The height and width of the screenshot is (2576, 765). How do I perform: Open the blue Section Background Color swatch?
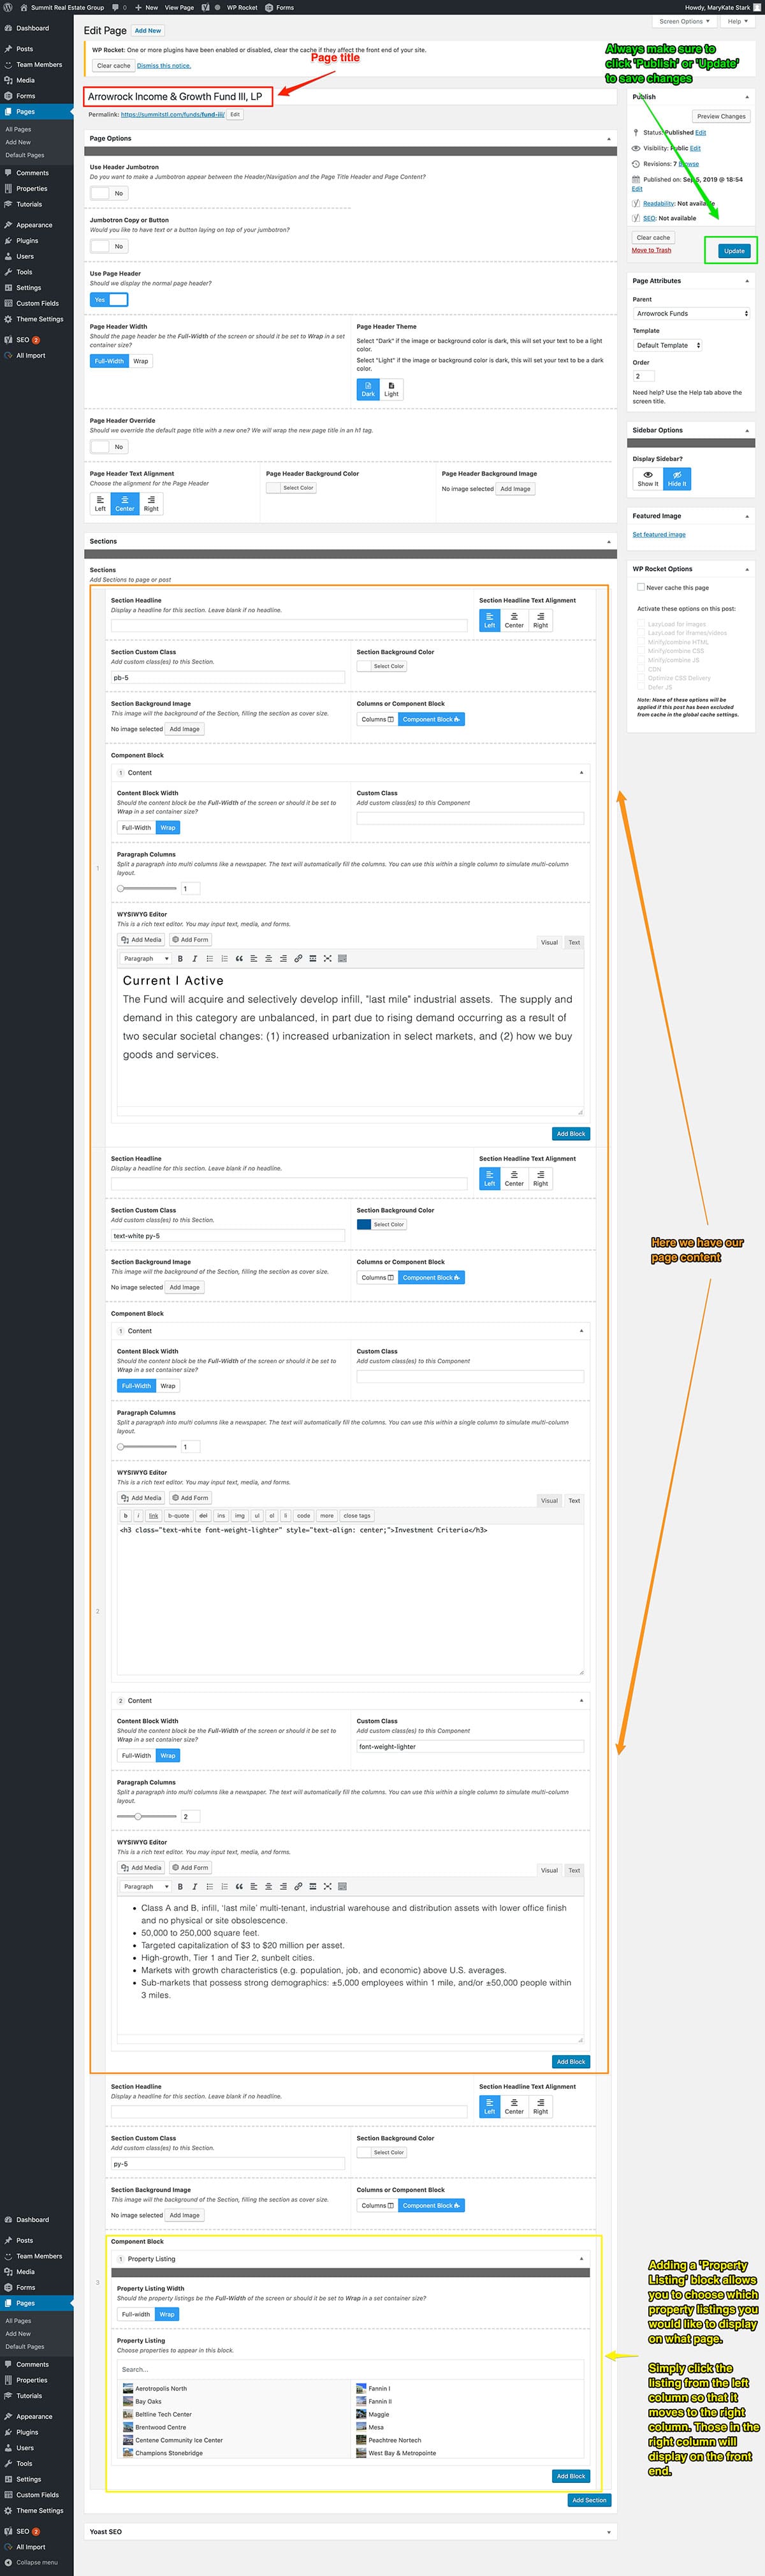tap(364, 1224)
